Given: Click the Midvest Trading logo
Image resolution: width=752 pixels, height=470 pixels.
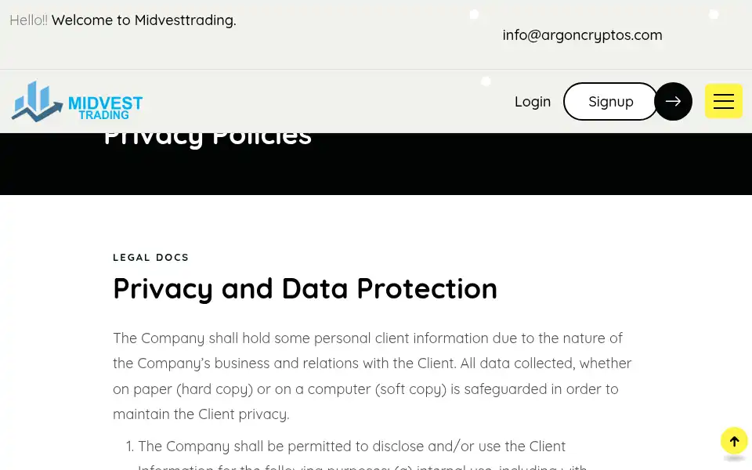Looking at the screenshot, I should click(78, 101).
